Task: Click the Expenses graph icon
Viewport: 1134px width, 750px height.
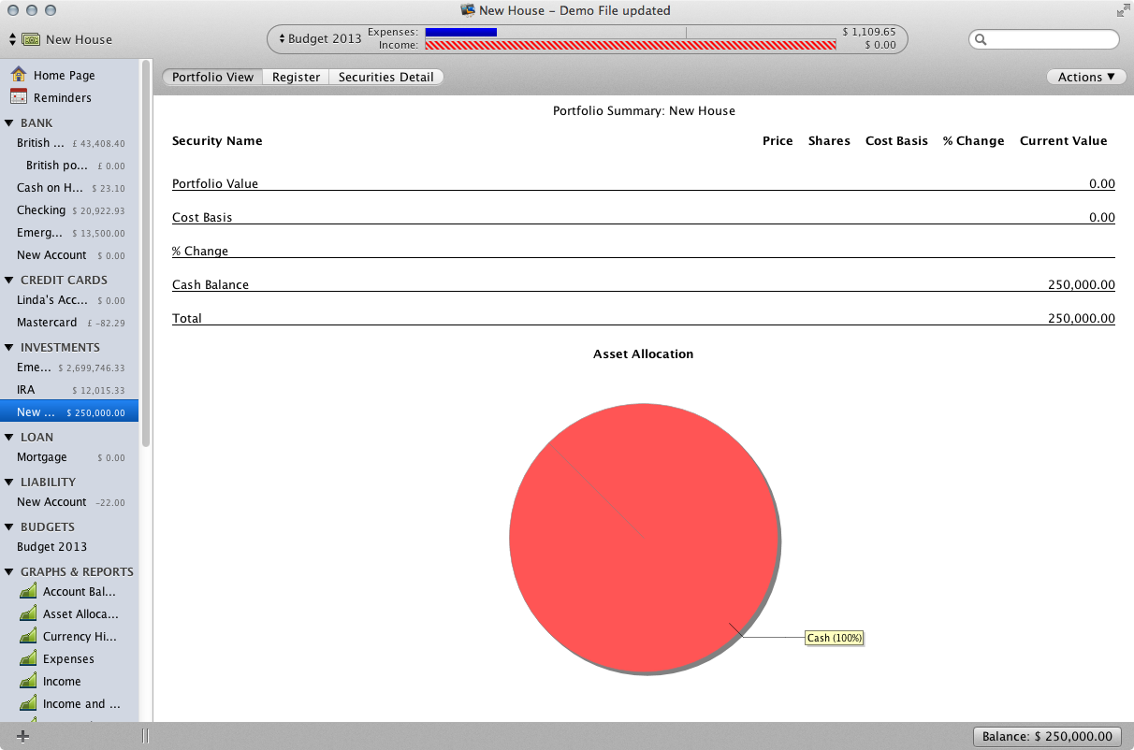Action: tap(28, 658)
